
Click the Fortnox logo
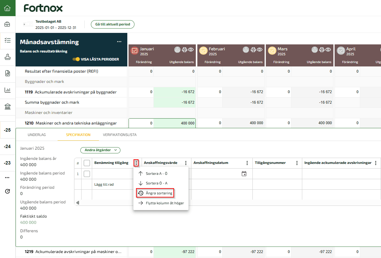[x=43, y=8]
